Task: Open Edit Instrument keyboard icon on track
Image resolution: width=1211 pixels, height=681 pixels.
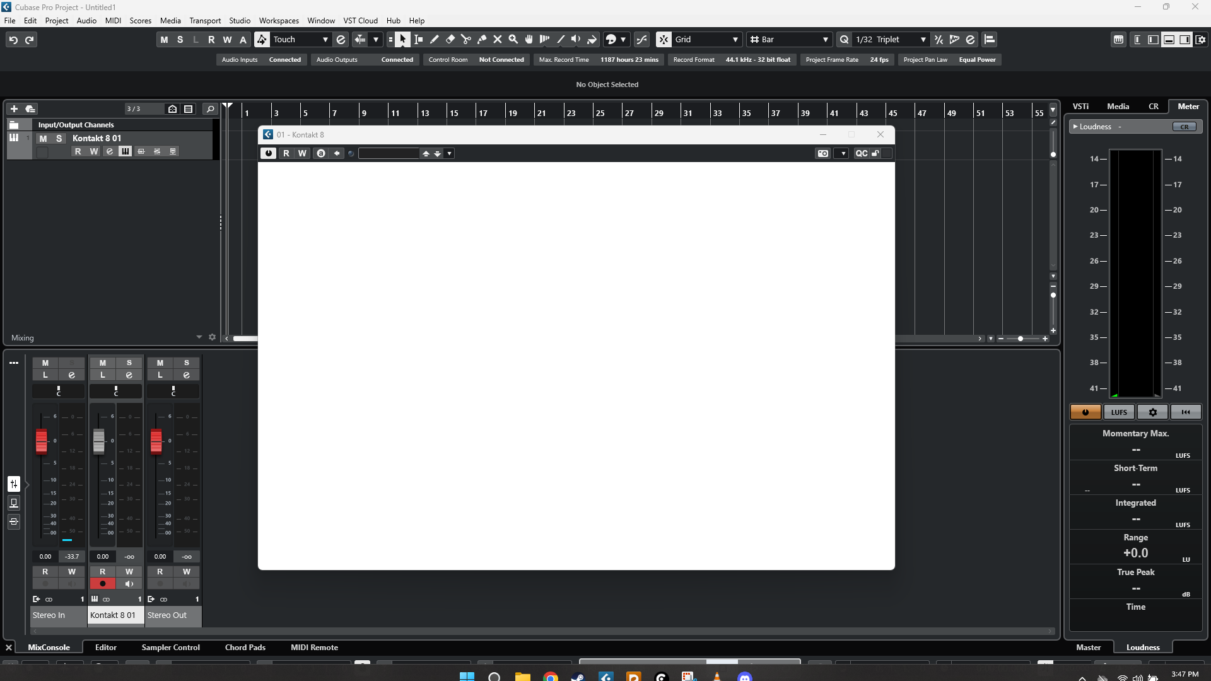Action: [125, 151]
